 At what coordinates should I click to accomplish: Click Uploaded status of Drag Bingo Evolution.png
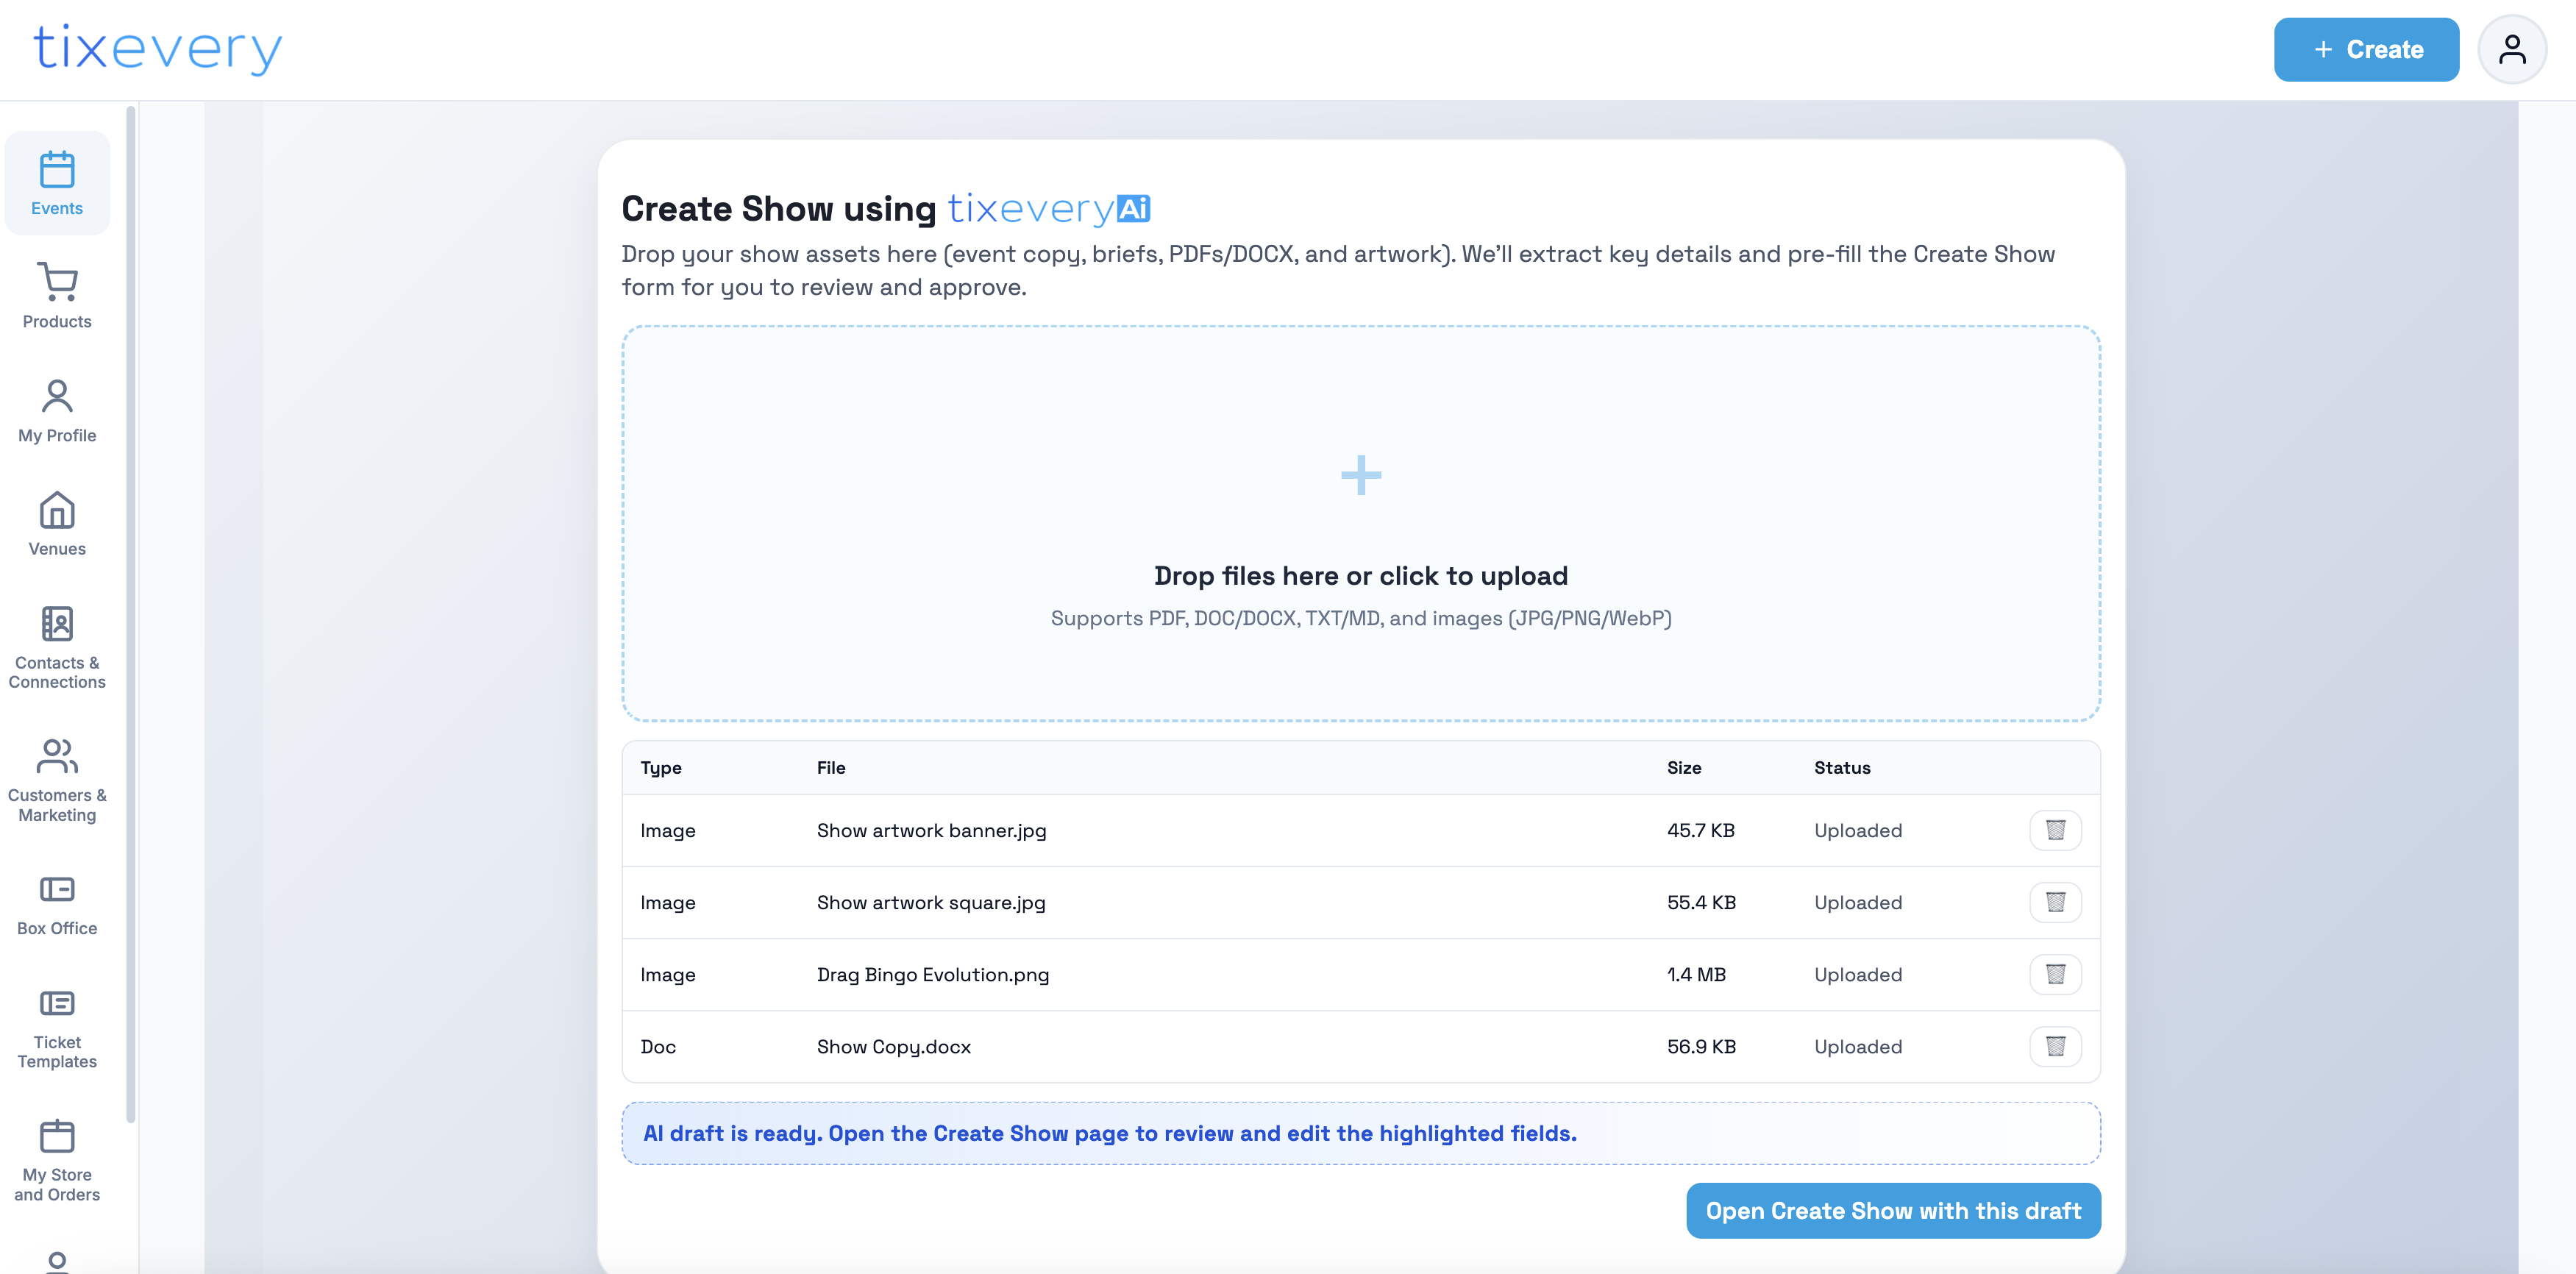click(x=1858, y=974)
